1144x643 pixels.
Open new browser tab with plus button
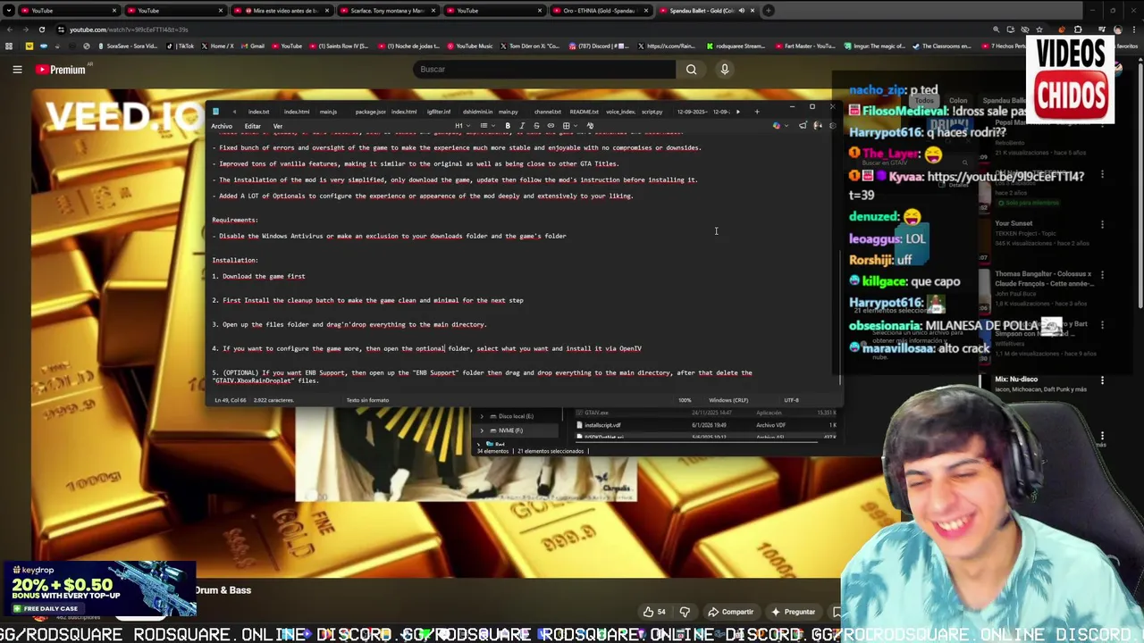tap(769, 11)
